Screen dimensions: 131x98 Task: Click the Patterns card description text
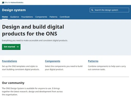tap(107, 68)
